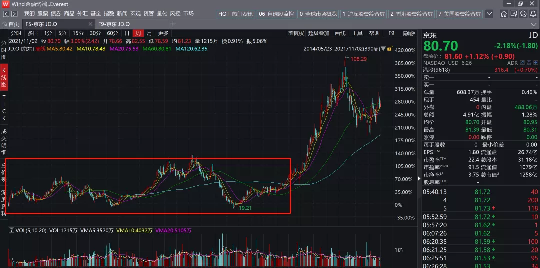Add to watchlist with blue plus icon
The height and width of the screenshot is (268, 540).
pyautogui.click(x=535, y=63)
